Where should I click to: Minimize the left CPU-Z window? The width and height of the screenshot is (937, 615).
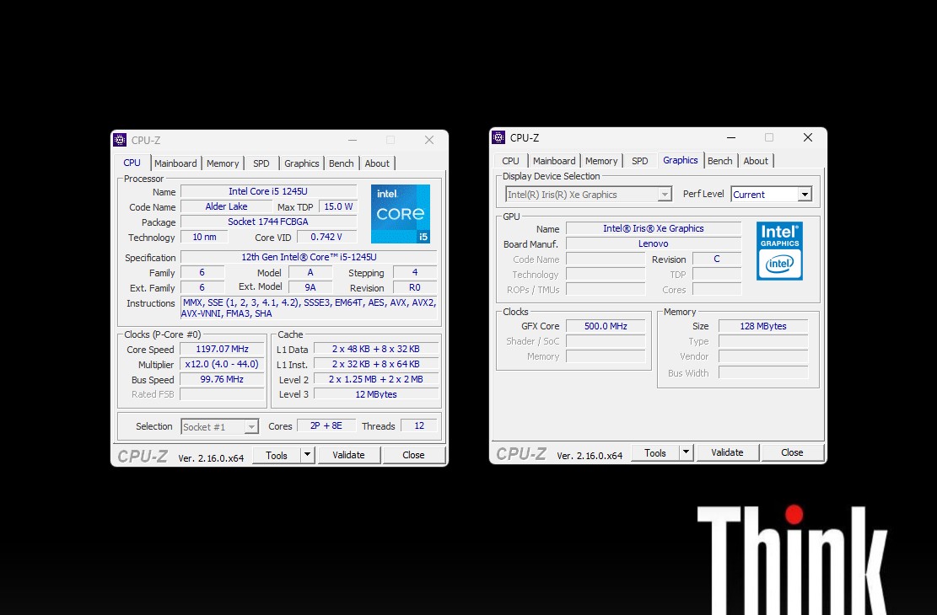[352, 140]
